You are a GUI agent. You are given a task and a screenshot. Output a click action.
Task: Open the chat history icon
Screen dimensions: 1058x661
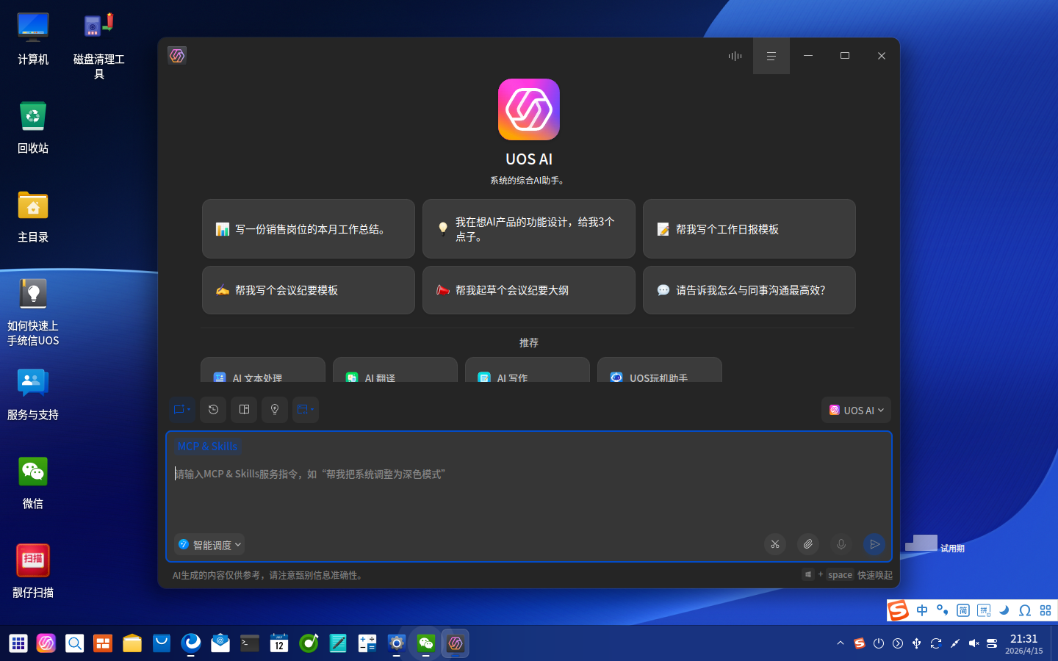213,410
